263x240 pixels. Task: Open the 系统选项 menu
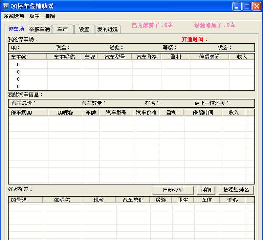(13, 16)
